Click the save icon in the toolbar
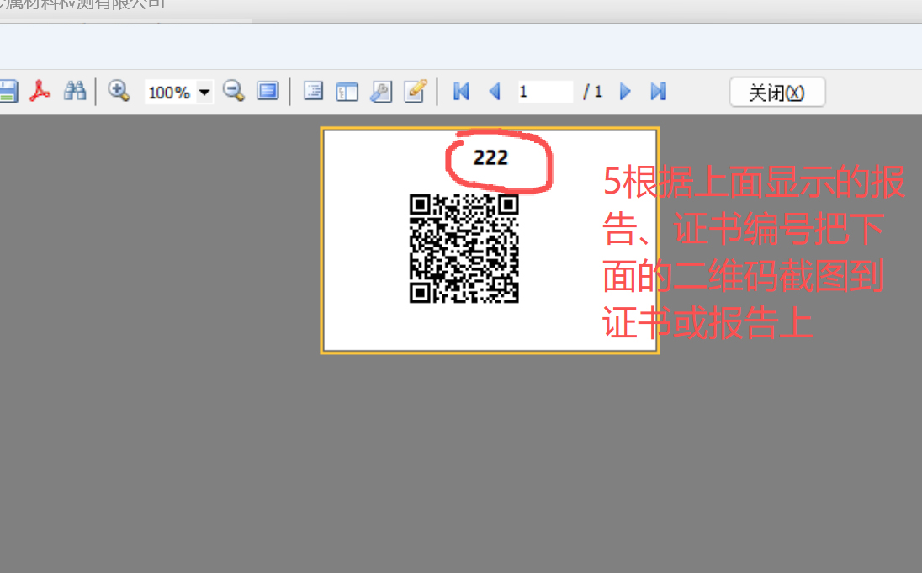This screenshot has width=922, height=573. [8, 91]
